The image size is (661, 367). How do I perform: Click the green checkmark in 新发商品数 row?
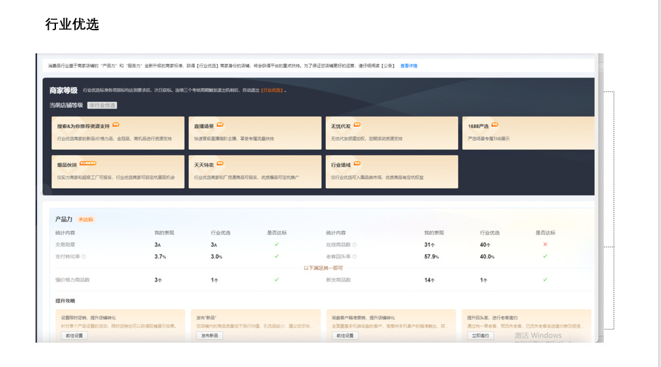(545, 280)
